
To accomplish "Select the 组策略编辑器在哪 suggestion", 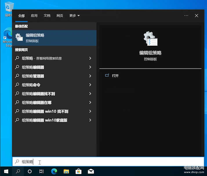I will click(55, 102).
